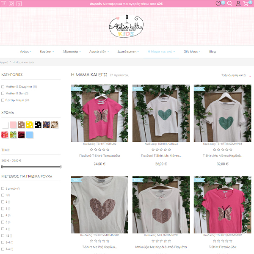
Task: Open the Blog menu item
Action: click(x=213, y=52)
